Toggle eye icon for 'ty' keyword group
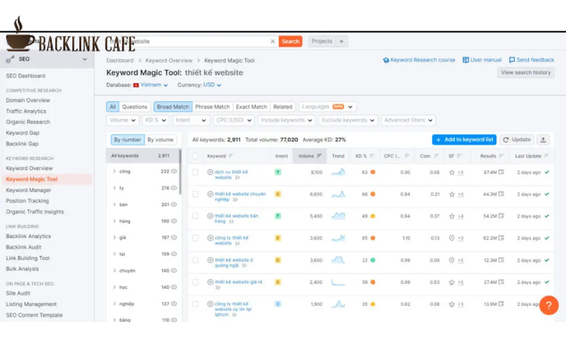Image resolution: width=566 pixels, height=353 pixels. tap(174, 188)
